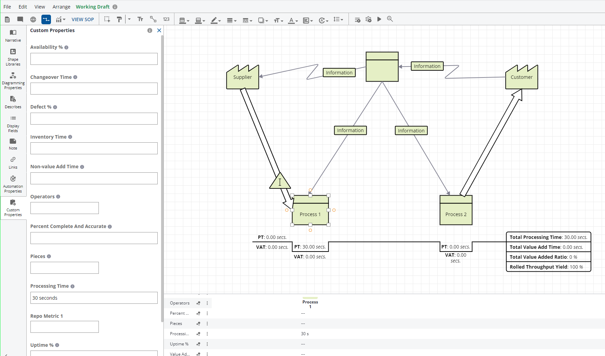Toggle the marquee selection tool
Viewport: 605px width, 356px height.
tap(107, 19)
